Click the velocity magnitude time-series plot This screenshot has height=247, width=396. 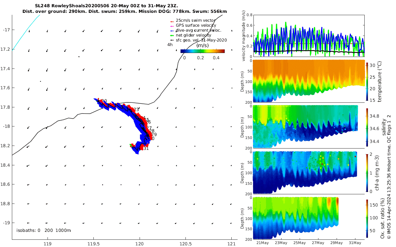[x=309, y=36]
